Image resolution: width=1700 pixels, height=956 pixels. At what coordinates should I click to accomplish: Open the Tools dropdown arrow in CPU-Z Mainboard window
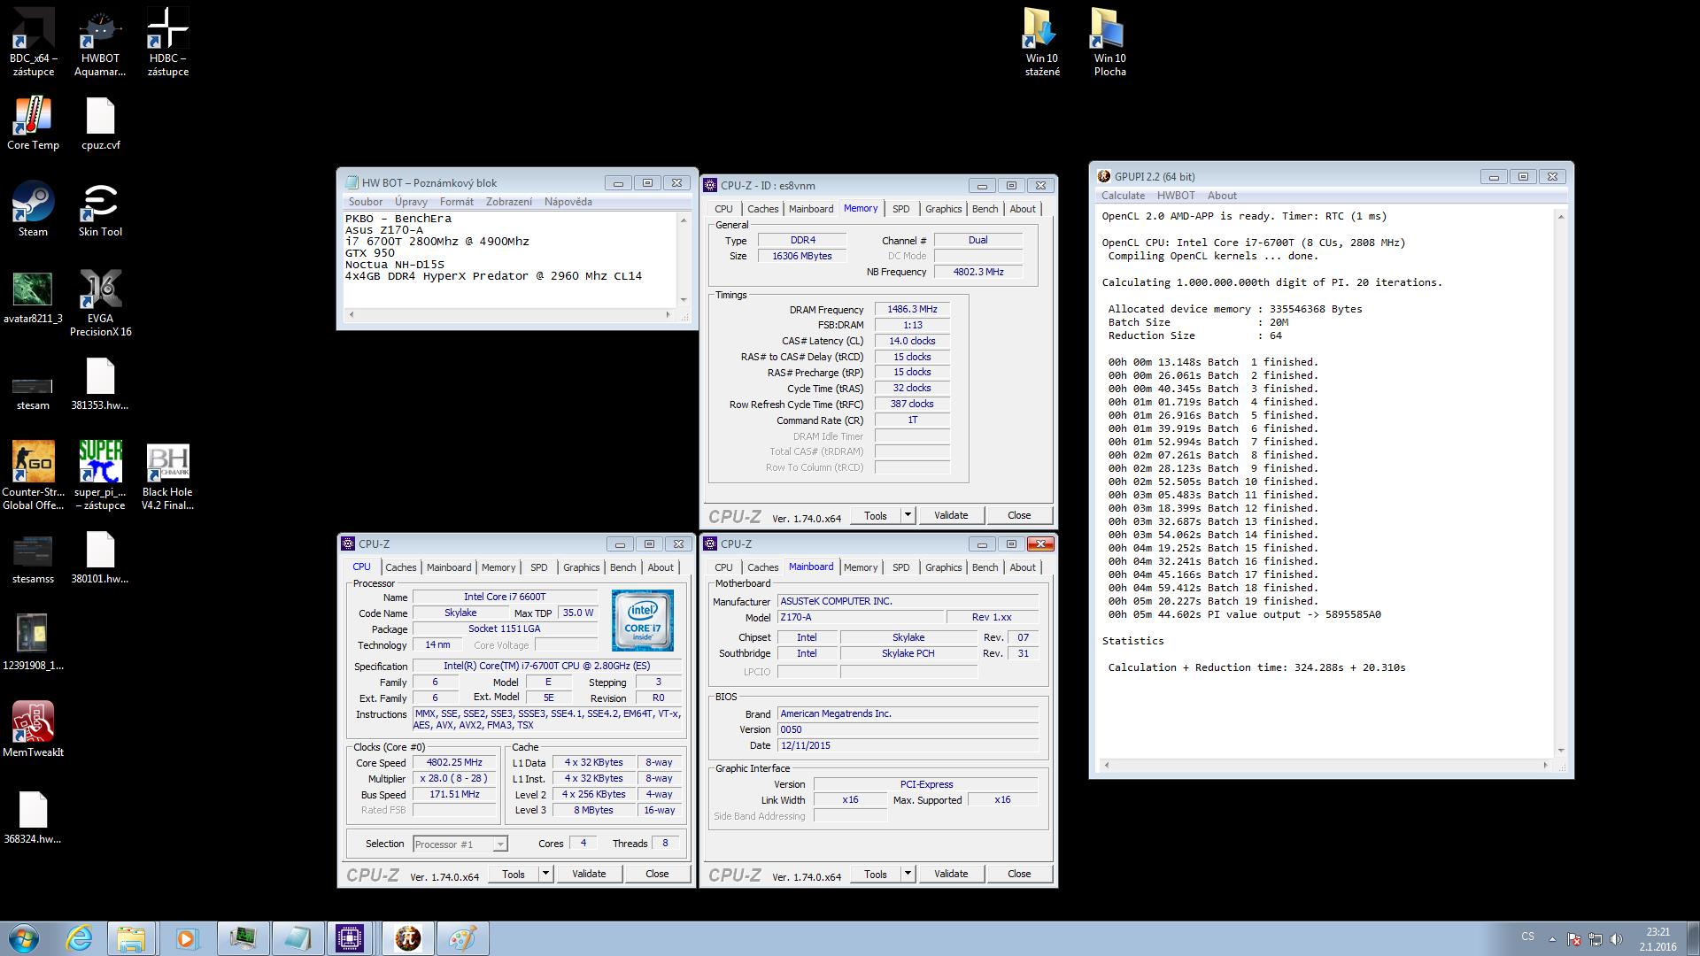coord(908,874)
